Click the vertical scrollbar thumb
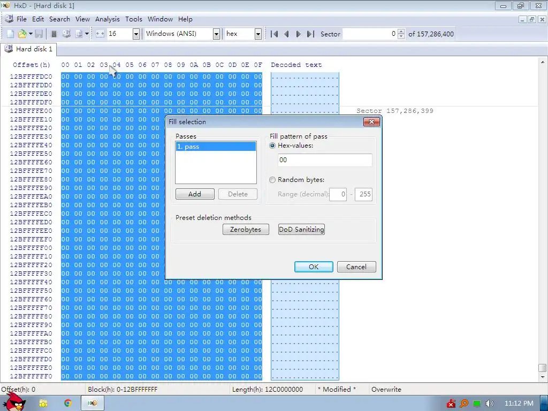The height and width of the screenshot is (411, 548). pos(543,368)
